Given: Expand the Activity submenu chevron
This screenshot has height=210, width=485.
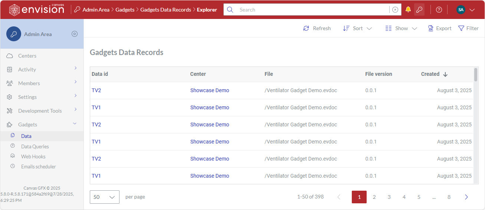Looking at the screenshot, I should [x=75, y=68].
